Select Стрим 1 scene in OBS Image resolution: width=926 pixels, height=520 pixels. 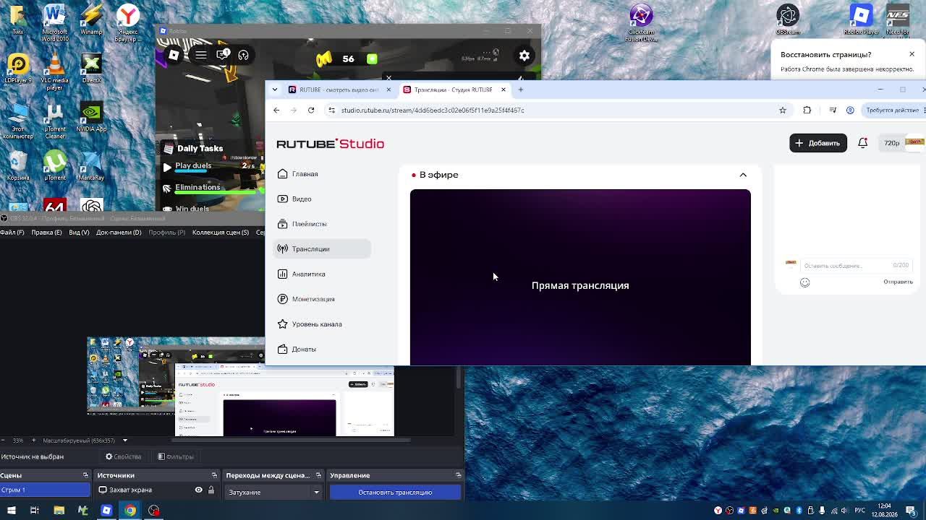(45, 490)
